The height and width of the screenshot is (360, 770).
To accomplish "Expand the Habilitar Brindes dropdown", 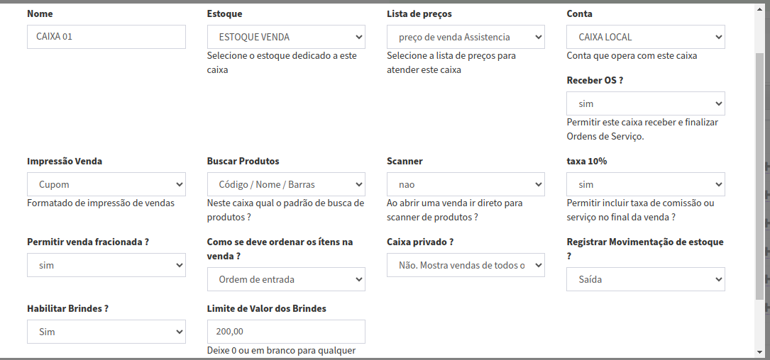I will (106, 332).
